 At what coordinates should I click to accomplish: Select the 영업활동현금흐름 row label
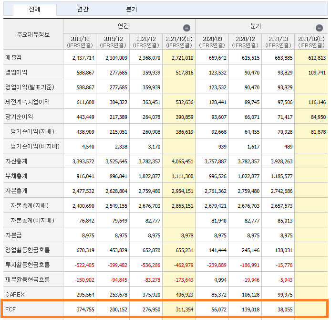click(x=28, y=250)
